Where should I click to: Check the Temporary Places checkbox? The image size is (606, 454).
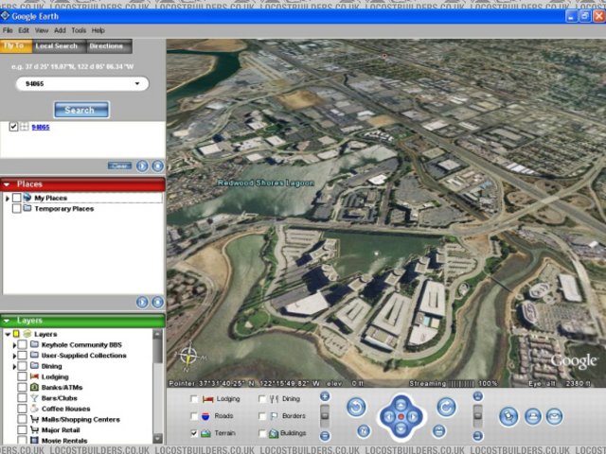(16, 208)
